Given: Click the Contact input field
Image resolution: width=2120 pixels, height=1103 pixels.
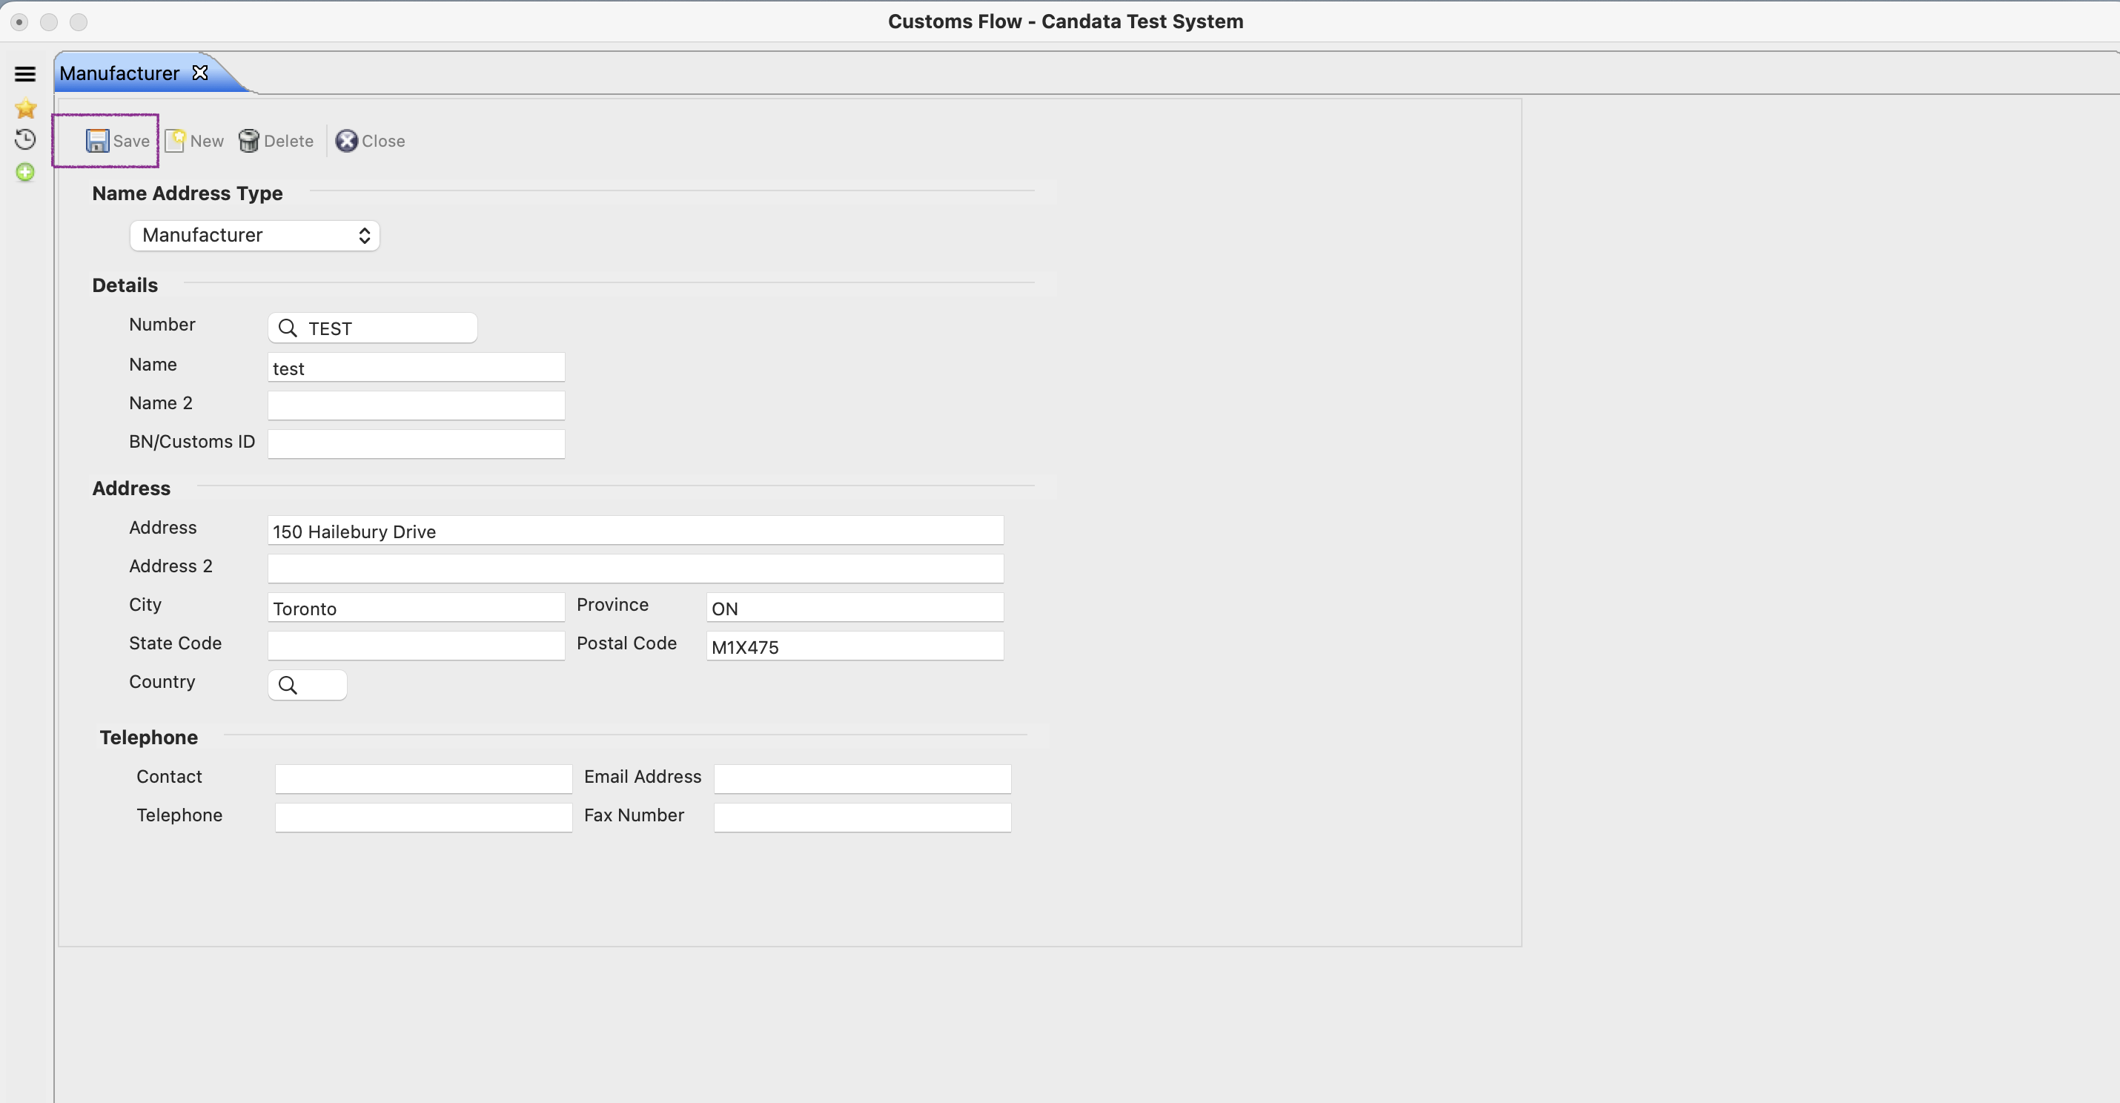Looking at the screenshot, I should coord(424,778).
